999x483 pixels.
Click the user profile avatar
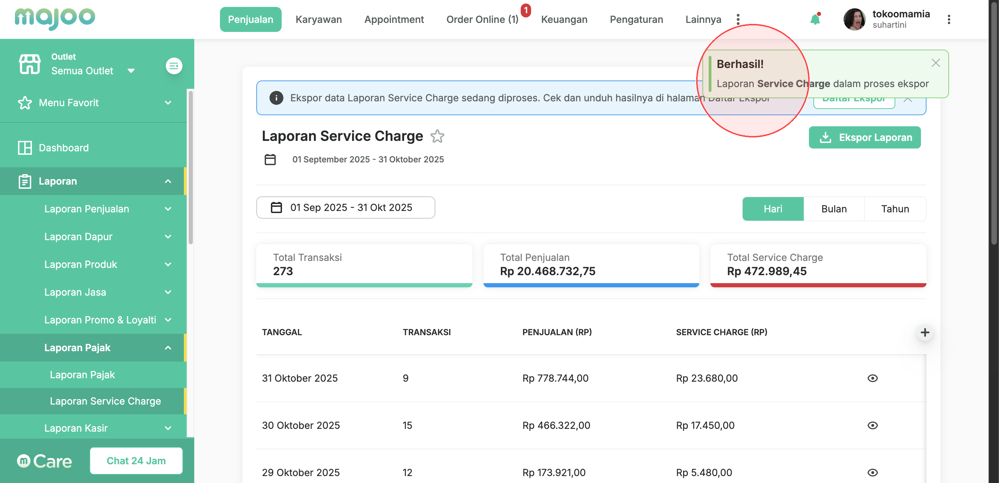pos(854,19)
